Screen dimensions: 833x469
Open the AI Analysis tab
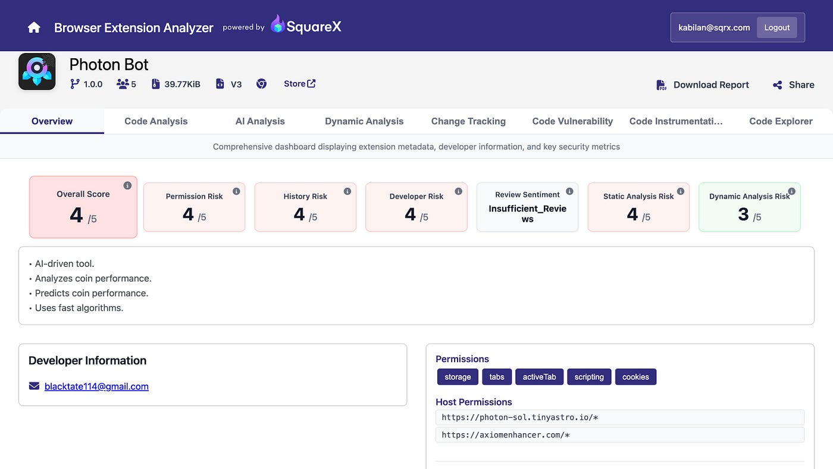(260, 121)
